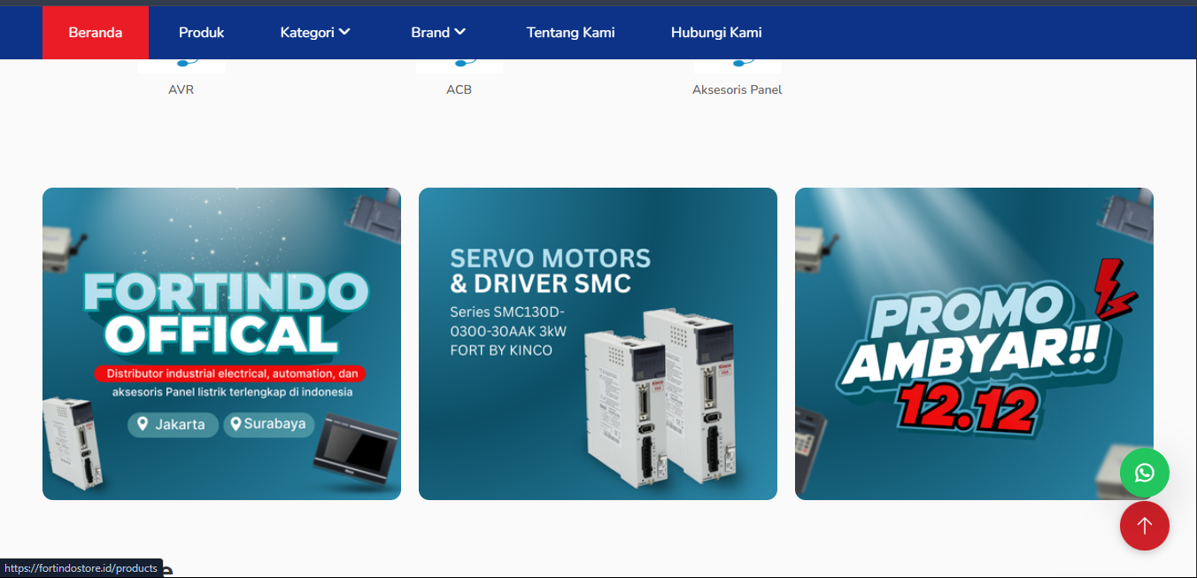Expand the Kategori dropdown menu
Image resolution: width=1197 pixels, height=578 pixels.
coord(315,33)
